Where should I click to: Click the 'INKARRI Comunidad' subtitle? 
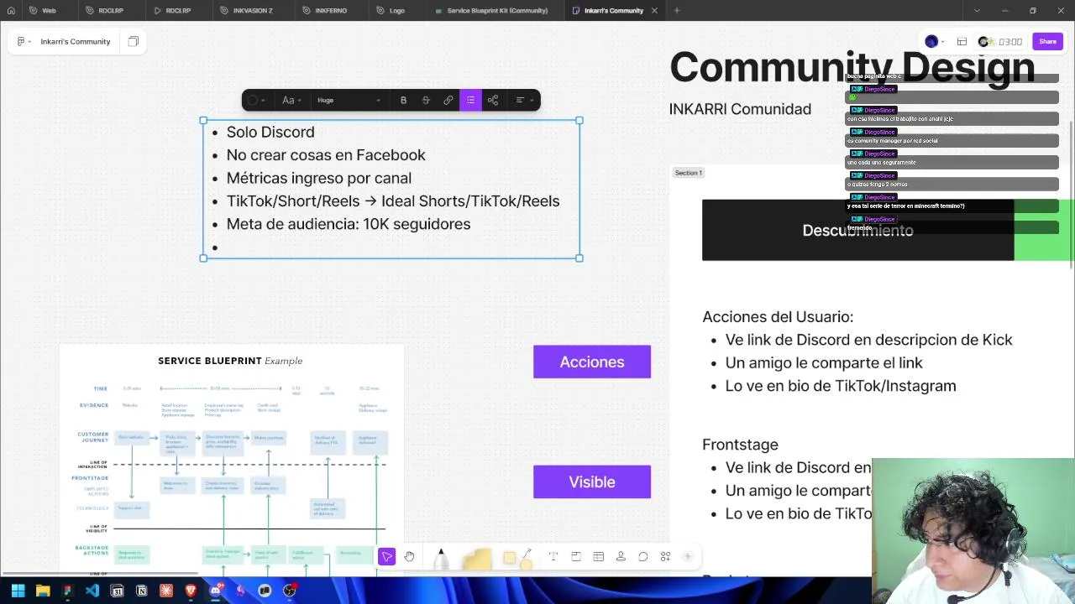click(740, 109)
